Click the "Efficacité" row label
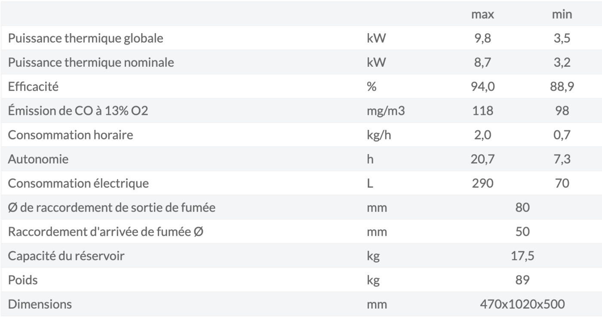This screenshot has width=602, height=330. 33,86
